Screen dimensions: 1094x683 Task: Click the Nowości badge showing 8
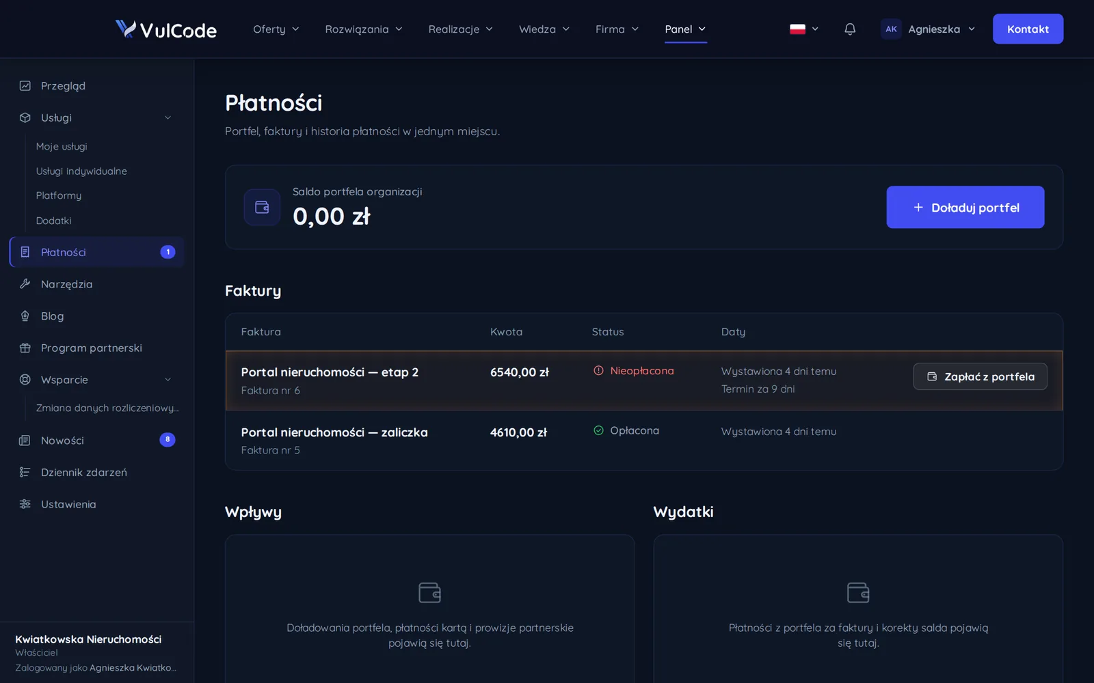[x=168, y=440]
